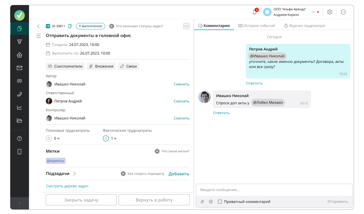364x214 pixels.
Task: Expand the left sidebar with bottom arrow
Action: click(19, 203)
